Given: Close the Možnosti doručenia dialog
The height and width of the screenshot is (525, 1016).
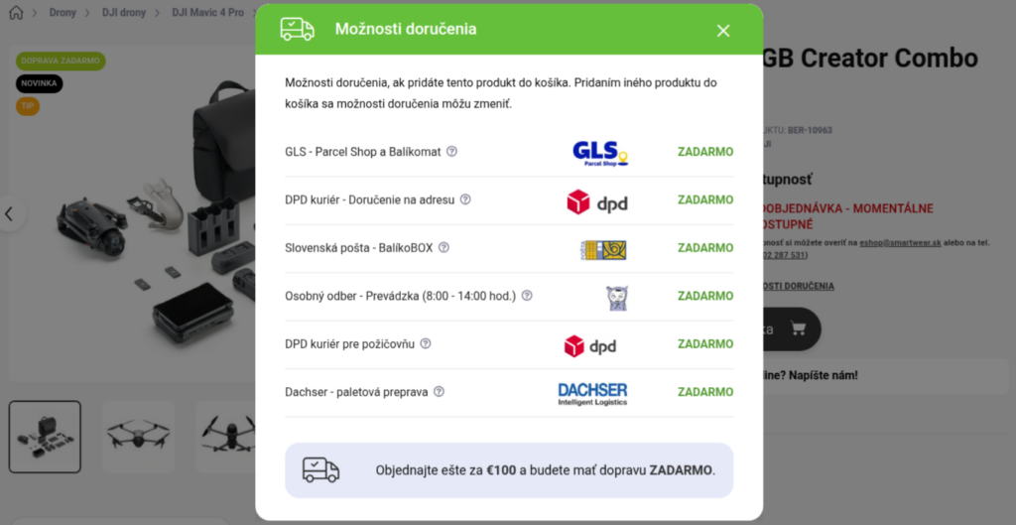Looking at the screenshot, I should click(723, 31).
